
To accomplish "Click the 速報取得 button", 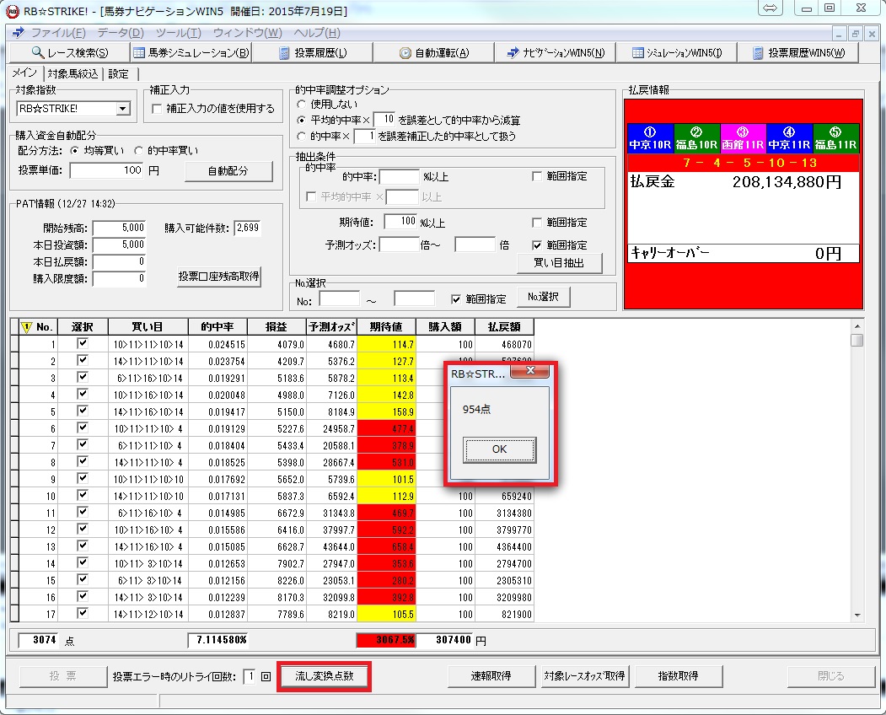I will pyautogui.click(x=491, y=676).
